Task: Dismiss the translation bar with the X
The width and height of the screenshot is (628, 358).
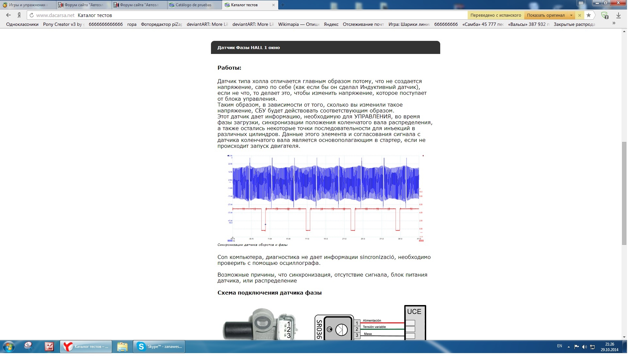Action: [x=580, y=15]
